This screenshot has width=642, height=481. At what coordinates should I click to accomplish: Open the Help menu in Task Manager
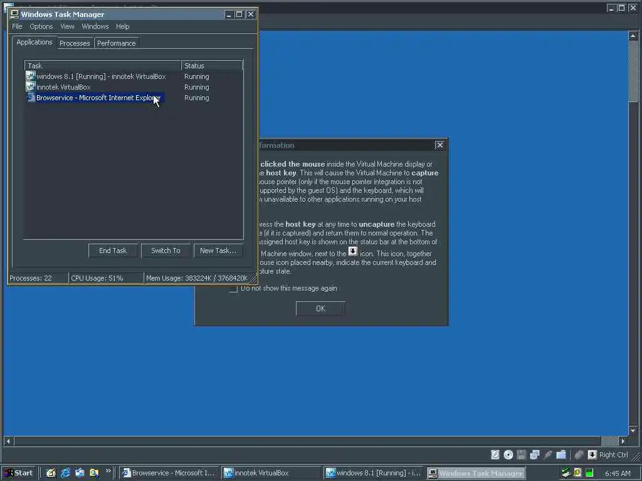[122, 26]
